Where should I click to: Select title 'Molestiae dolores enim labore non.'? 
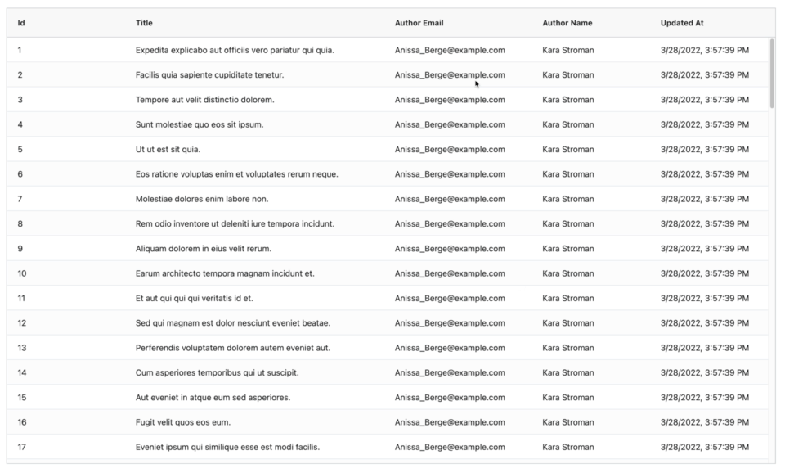point(202,199)
